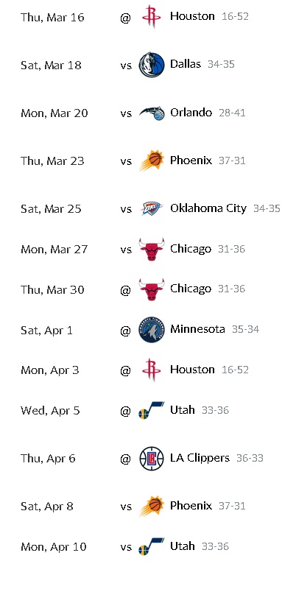Click the Utah Jazz logo for Apr 5
This screenshot has height=589, width=296.
152,410
